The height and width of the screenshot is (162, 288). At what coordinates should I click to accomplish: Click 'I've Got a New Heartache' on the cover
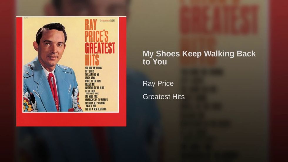tap(96, 109)
